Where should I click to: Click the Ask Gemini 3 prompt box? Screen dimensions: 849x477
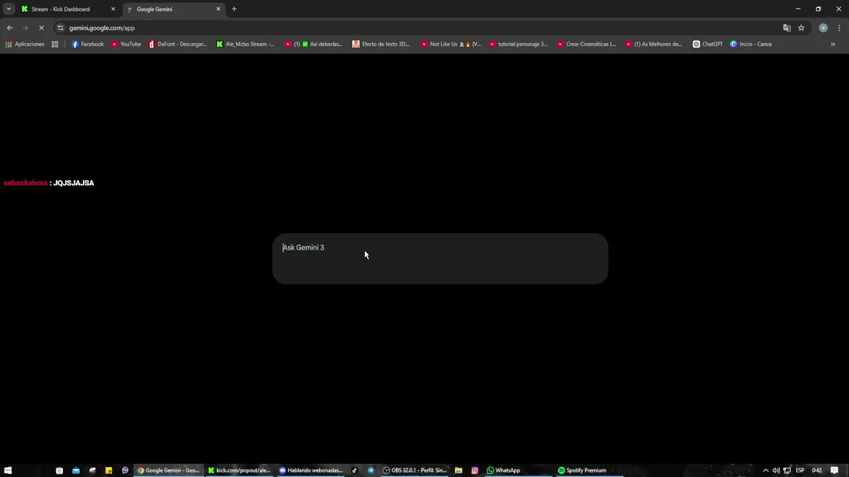pyautogui.click(x=440, y=258)
